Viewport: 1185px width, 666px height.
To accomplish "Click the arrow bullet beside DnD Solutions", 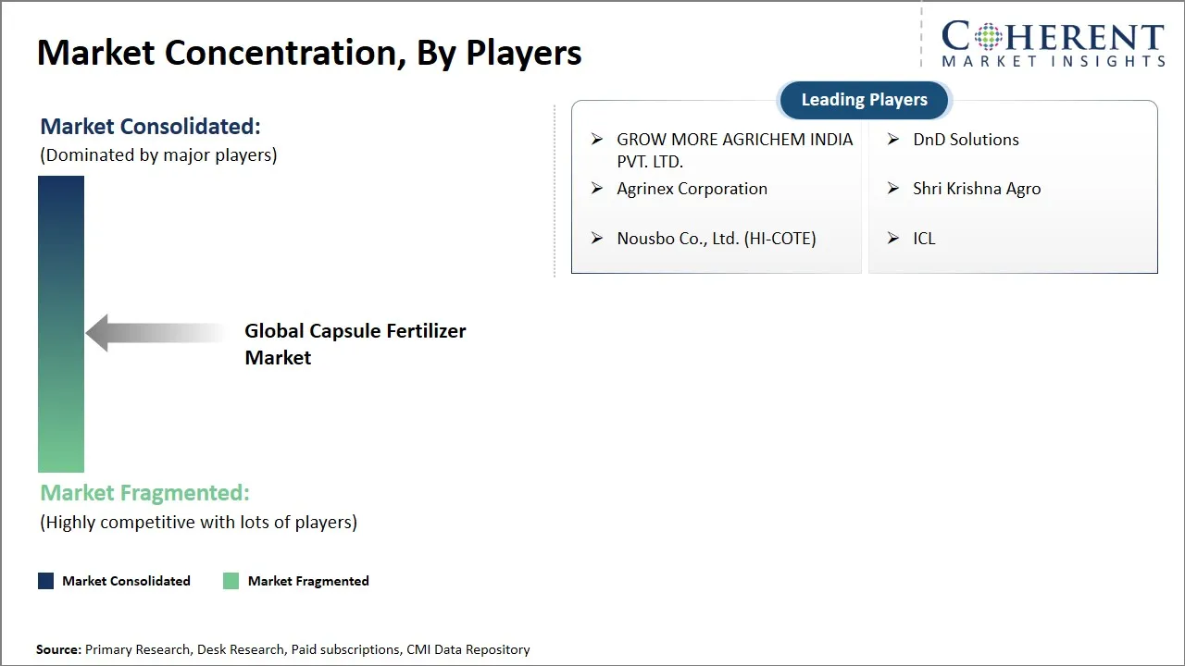I will (893, 140).
